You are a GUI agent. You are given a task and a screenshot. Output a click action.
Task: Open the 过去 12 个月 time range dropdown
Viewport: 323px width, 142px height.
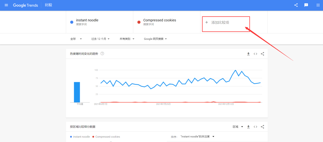tap(100, 39)
